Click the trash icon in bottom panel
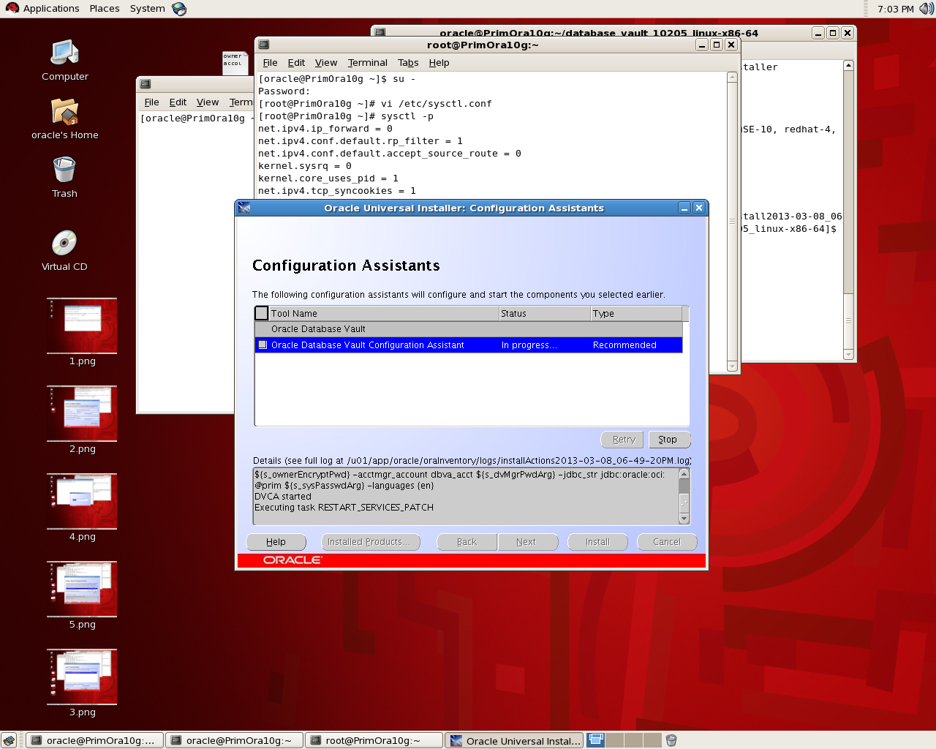 tap(671, 740)
